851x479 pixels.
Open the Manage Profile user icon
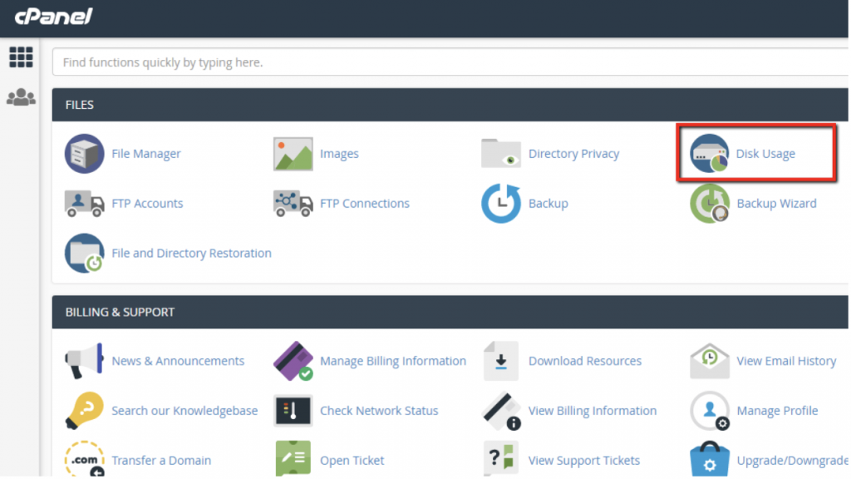click(x=710, y=411)
